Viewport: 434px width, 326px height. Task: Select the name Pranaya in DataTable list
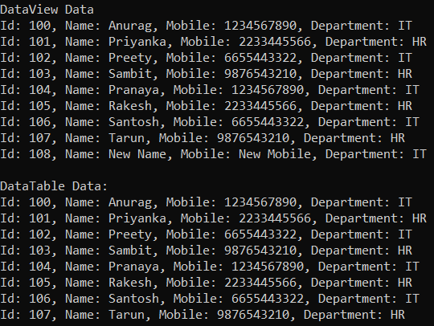click(133, 267)
